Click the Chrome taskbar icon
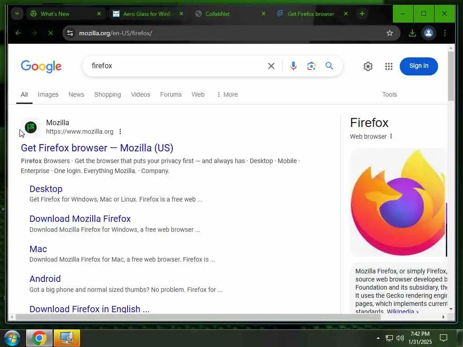This screenshot has height=347, width=463. pyautogui.click(x=39, y=338)
